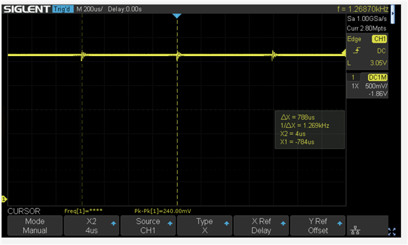Change cursor Type X softkey
Screen dimensions: 408x245
click(x=205, y=225)
